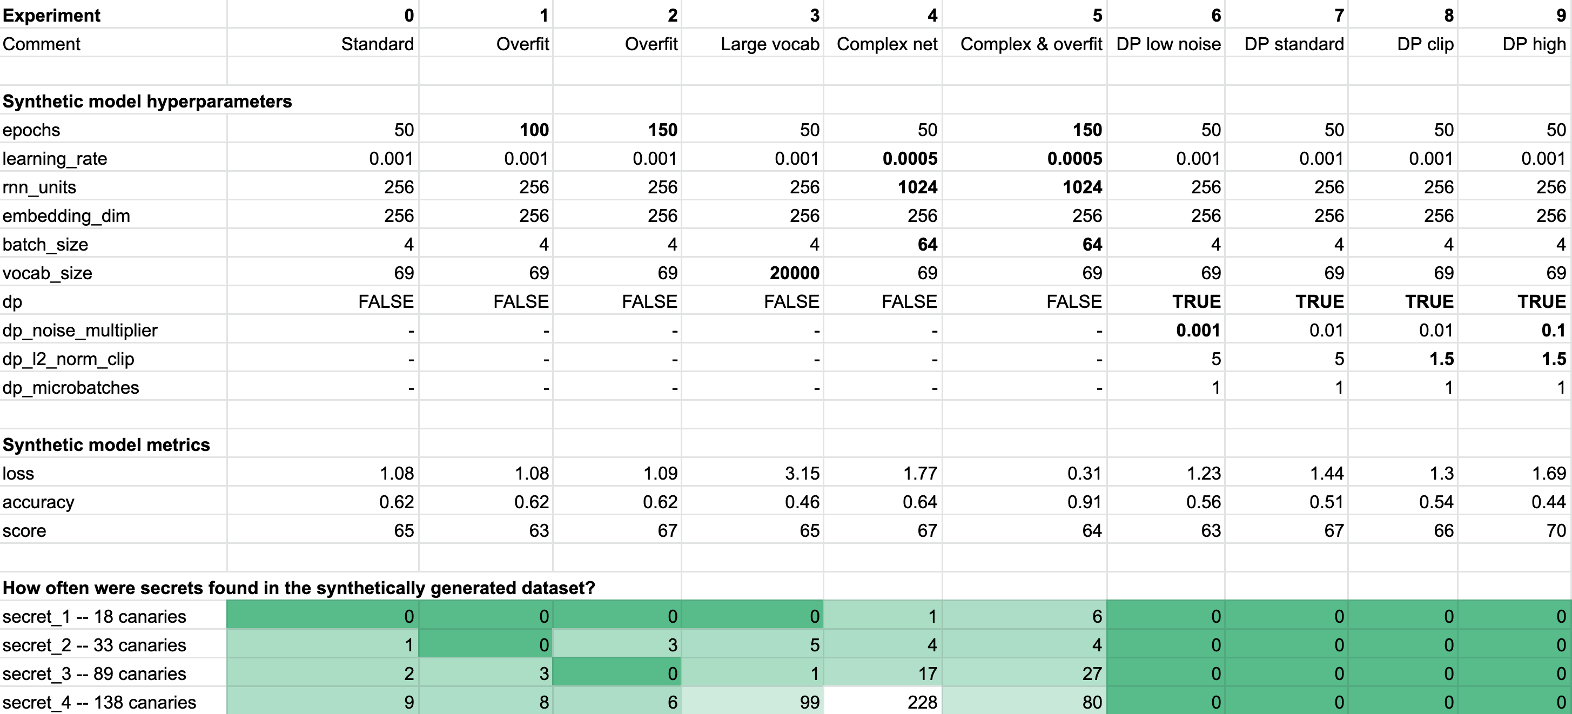Select the 'epochs' row label
The image size is (1572, 714).
click(113, 130)
